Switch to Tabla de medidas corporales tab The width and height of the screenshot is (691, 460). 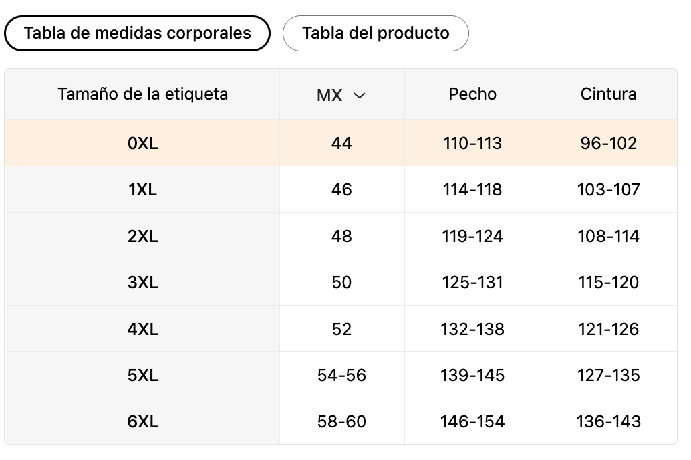137,33
